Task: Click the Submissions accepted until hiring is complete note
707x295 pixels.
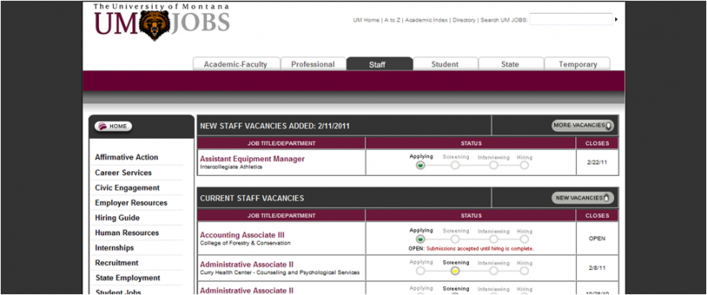Action: click(479, 249)
